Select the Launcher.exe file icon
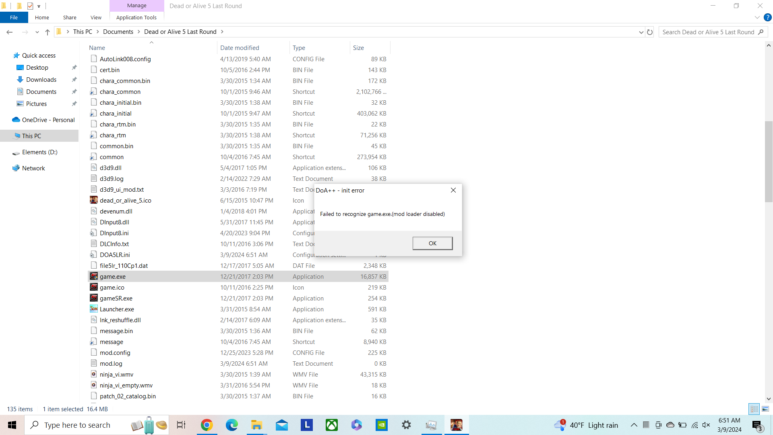 click(94, 309)
